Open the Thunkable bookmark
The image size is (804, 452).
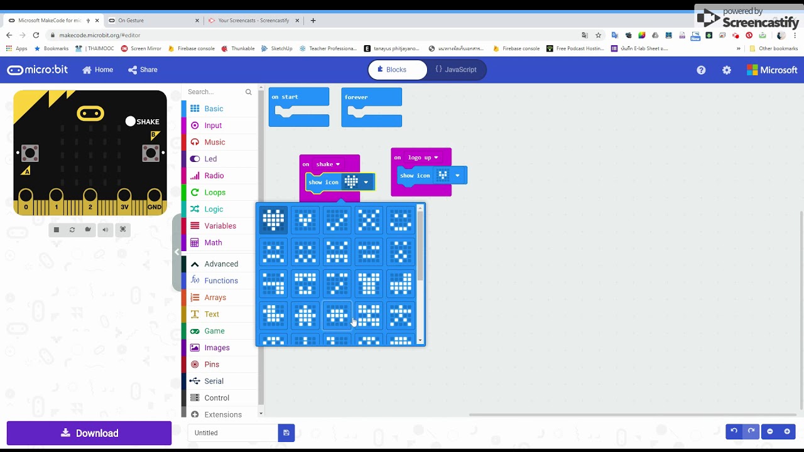coord(237,48)
